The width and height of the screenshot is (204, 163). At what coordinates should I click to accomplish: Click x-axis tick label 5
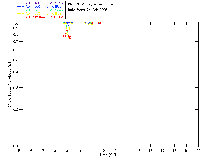(19, 151)
